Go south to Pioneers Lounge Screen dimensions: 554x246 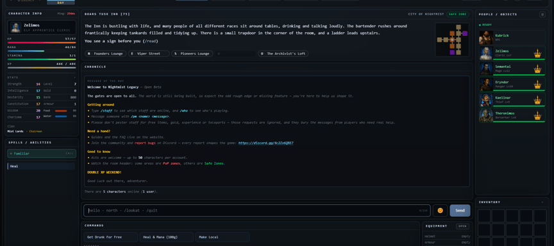point(192,54)
